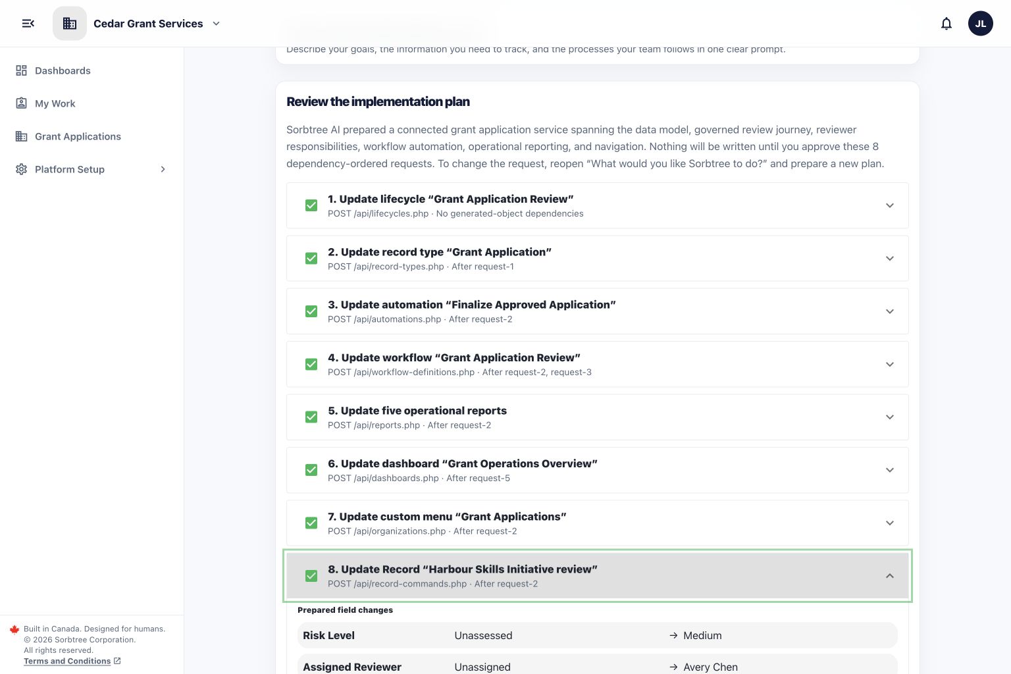
Task: Expand request 5 operational reports chevron
Action: 889,417
